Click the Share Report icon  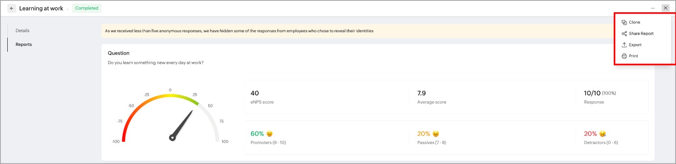[x=624, y=34]
